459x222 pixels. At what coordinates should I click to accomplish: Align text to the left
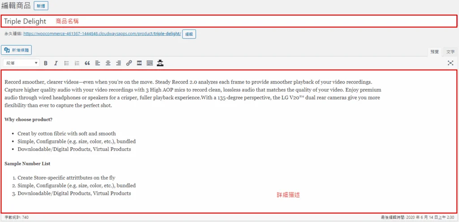point(98,63)
